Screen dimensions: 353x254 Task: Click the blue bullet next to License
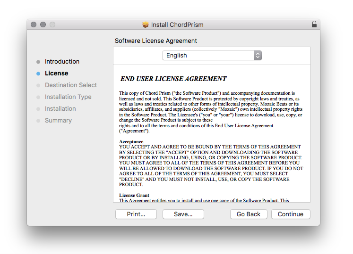pyautogui.click(x=38, y=74)
